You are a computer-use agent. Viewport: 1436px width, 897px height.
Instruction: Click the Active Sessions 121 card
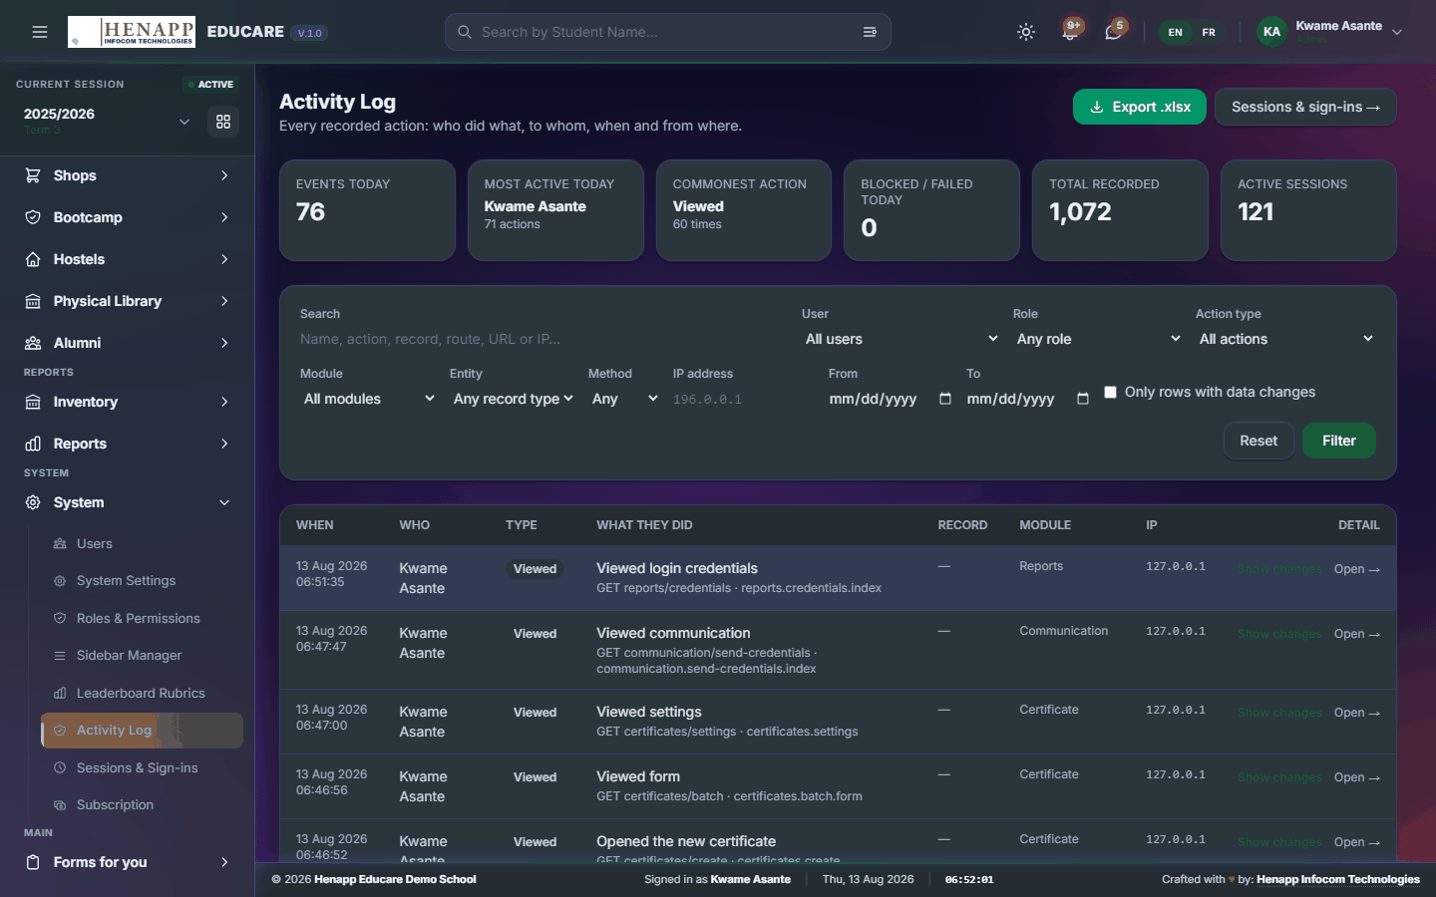pos(1308,210)
